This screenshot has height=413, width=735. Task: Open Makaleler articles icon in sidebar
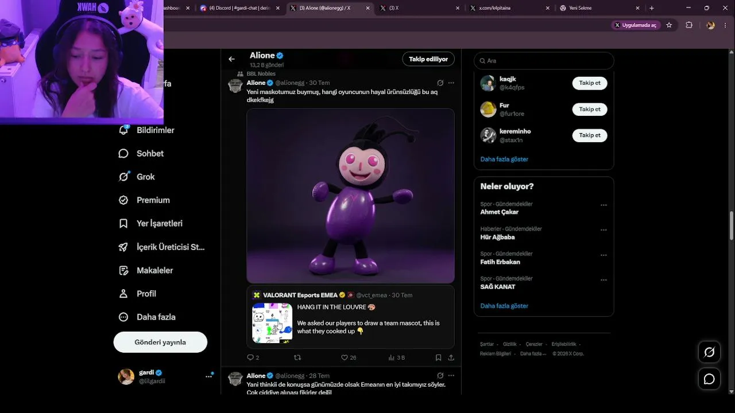123,270
